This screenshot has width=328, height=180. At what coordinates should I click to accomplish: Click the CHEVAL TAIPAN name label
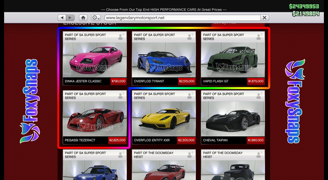tap(215, 140)
